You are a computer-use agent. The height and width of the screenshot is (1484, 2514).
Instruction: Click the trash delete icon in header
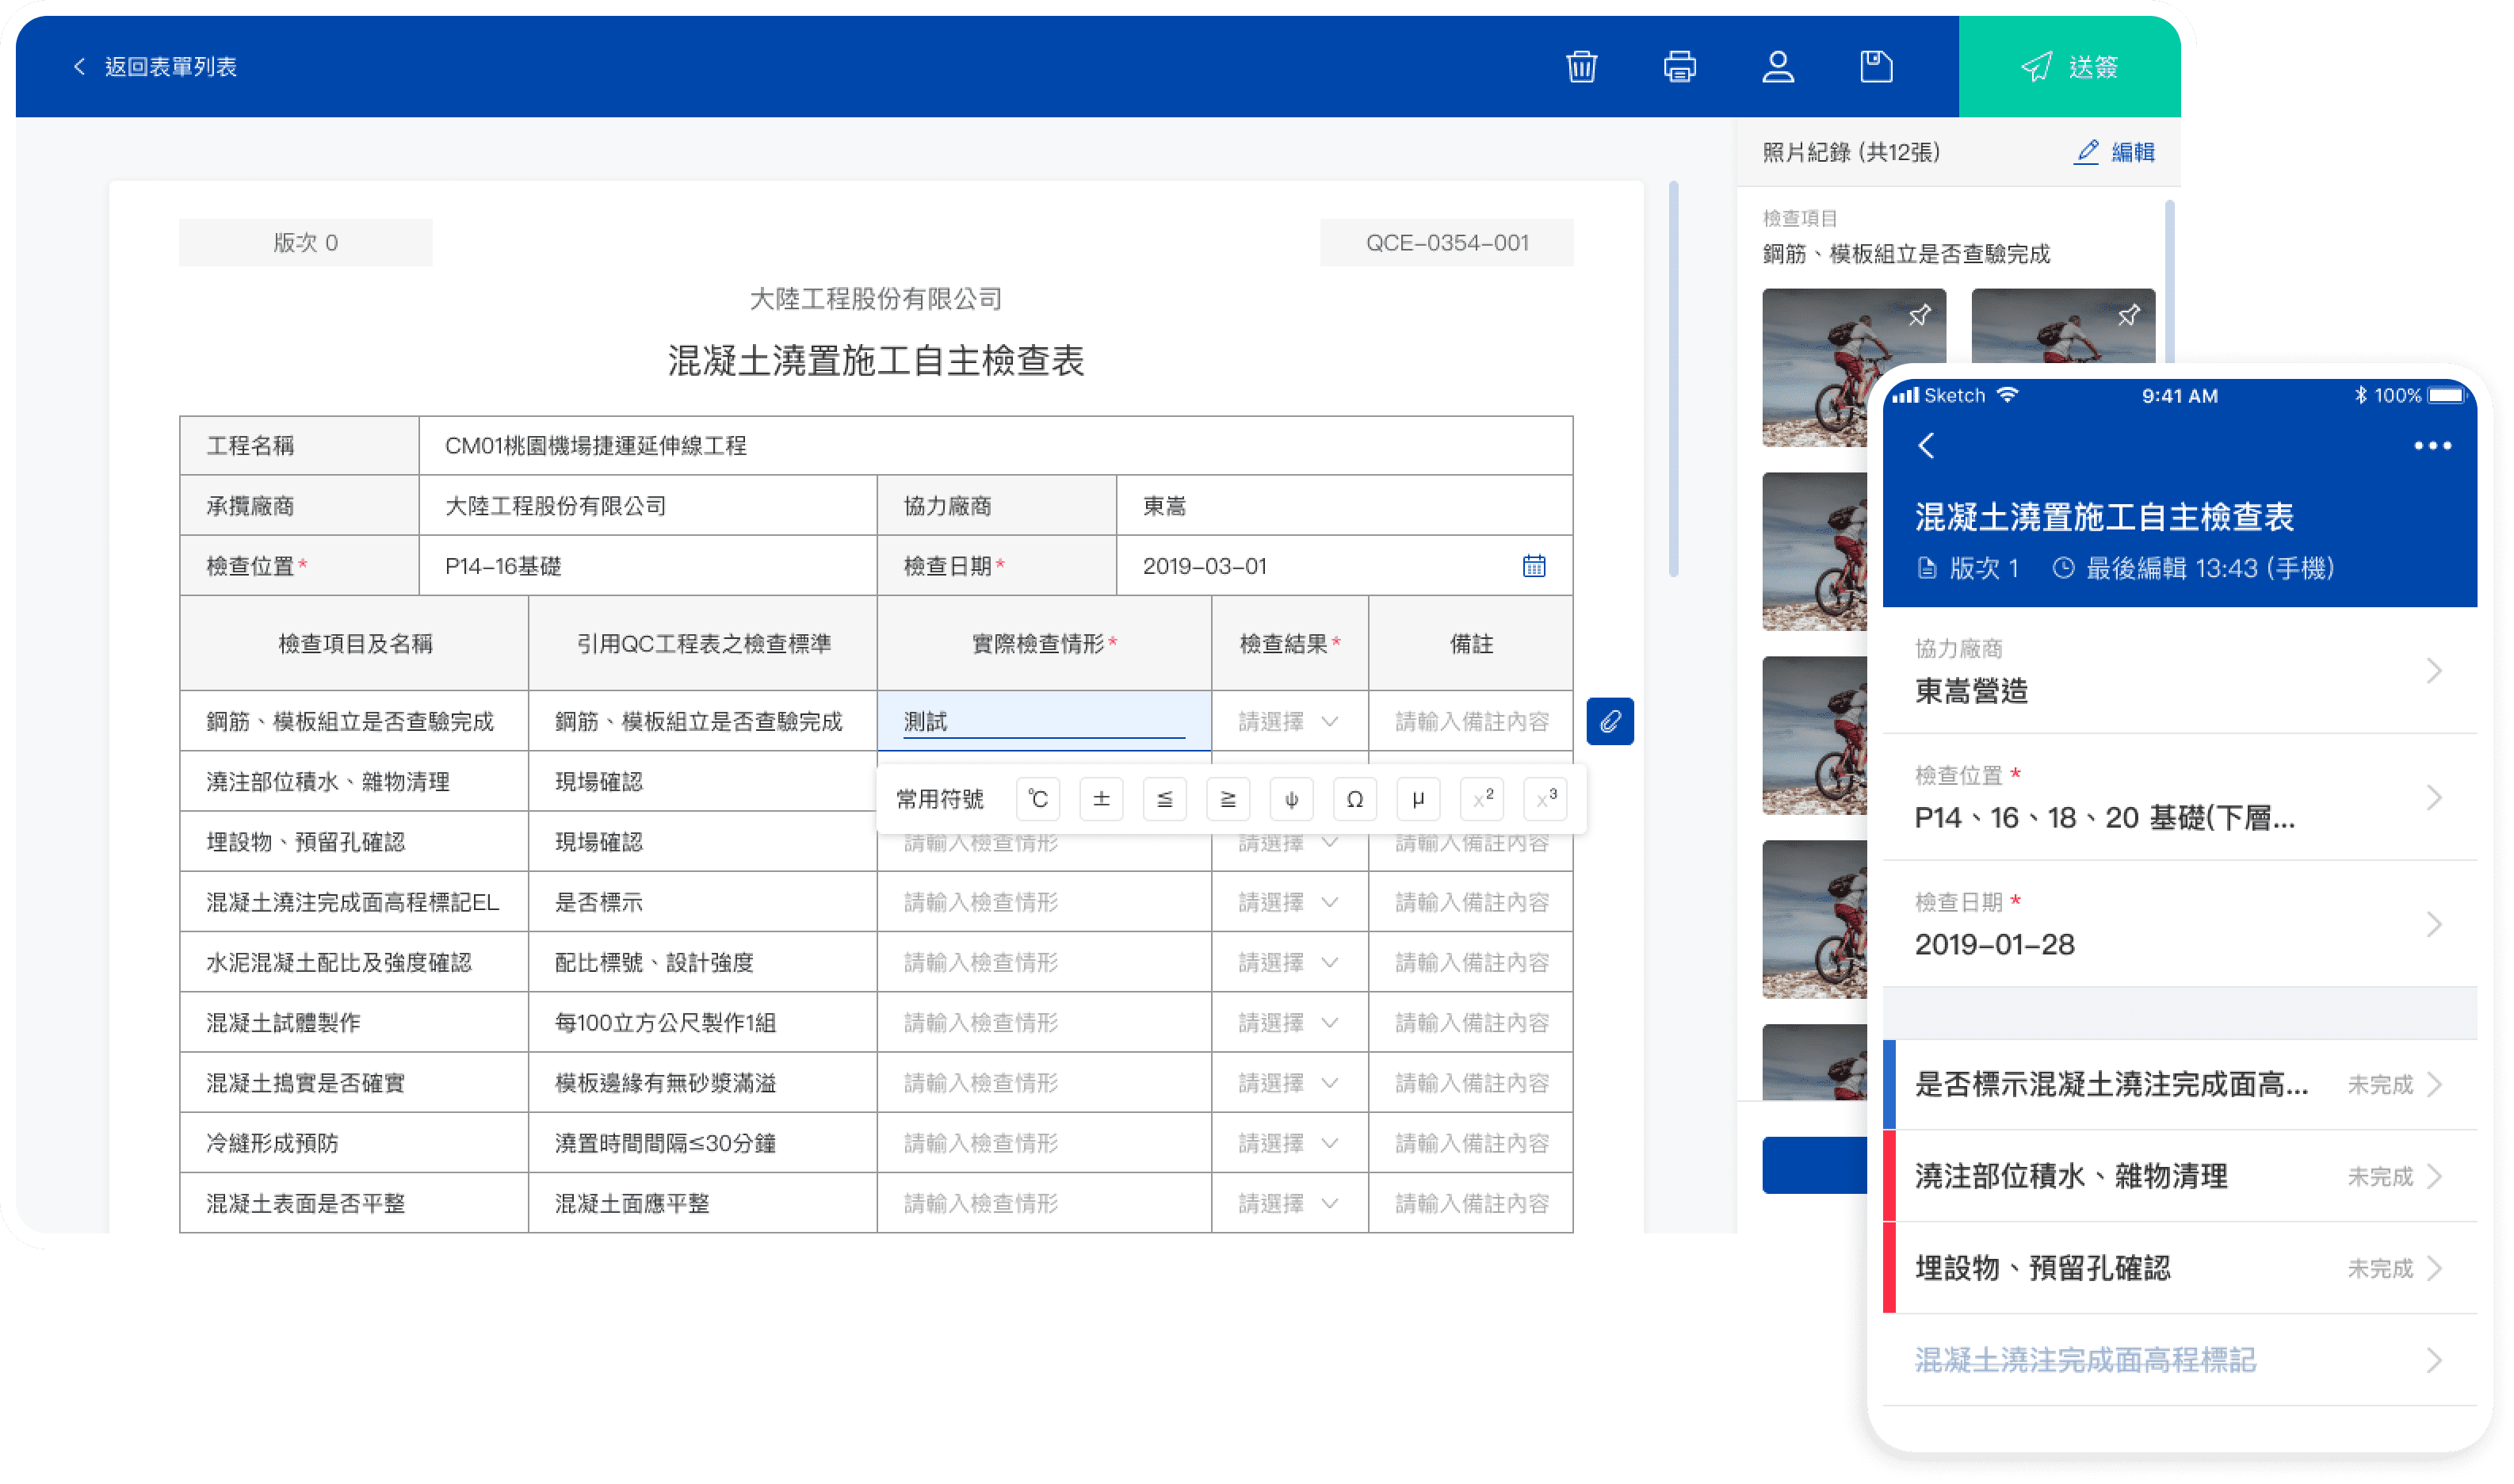1581,67
